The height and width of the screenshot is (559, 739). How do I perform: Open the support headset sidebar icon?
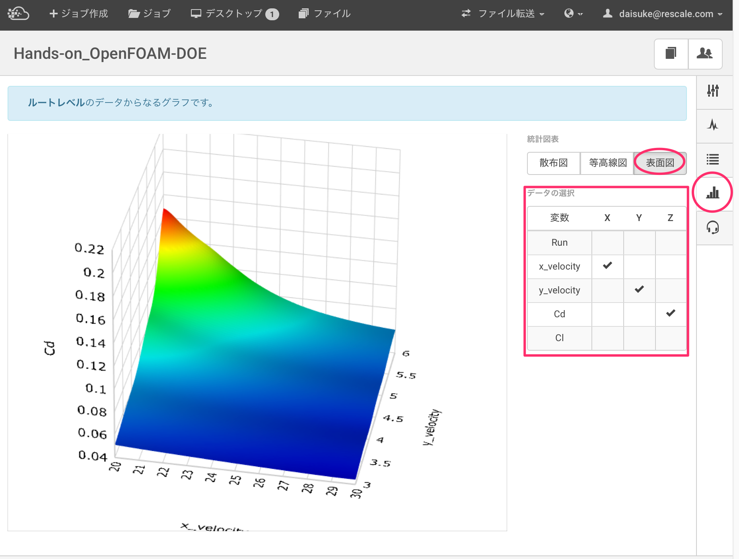click(713, 227)
